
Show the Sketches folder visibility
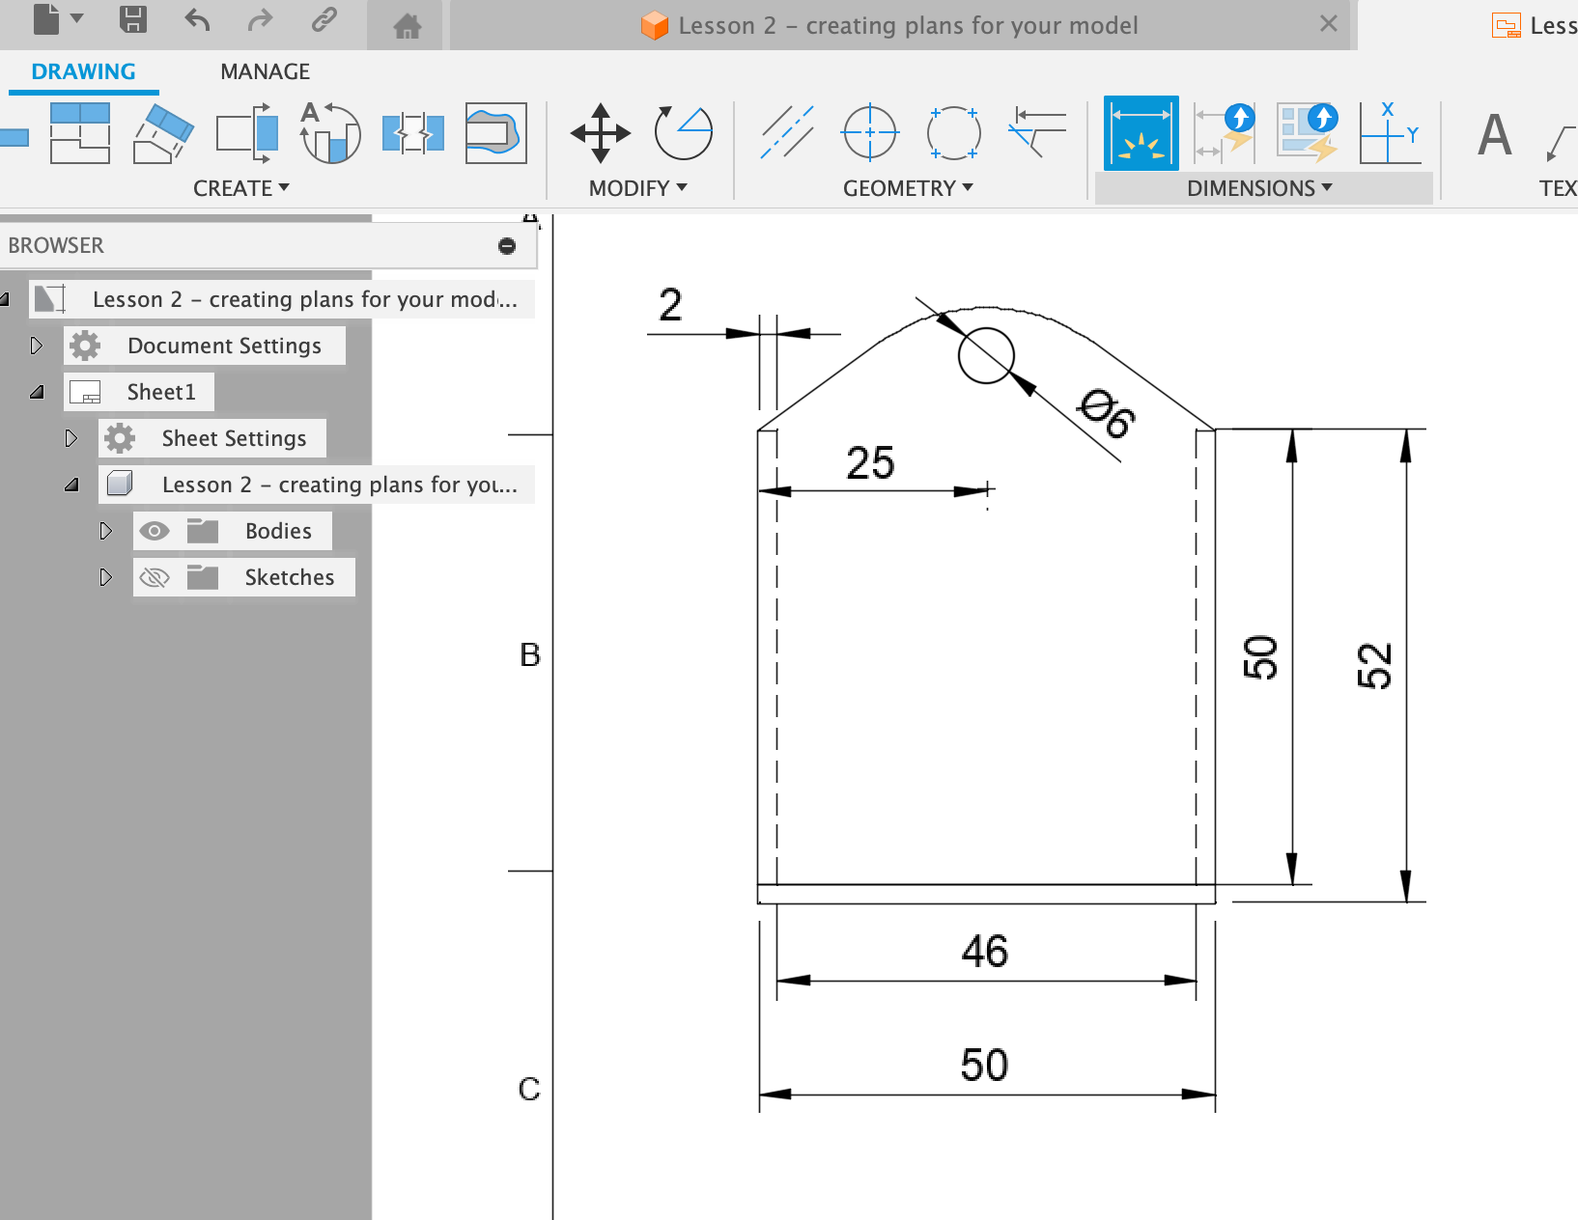[155, 577]
